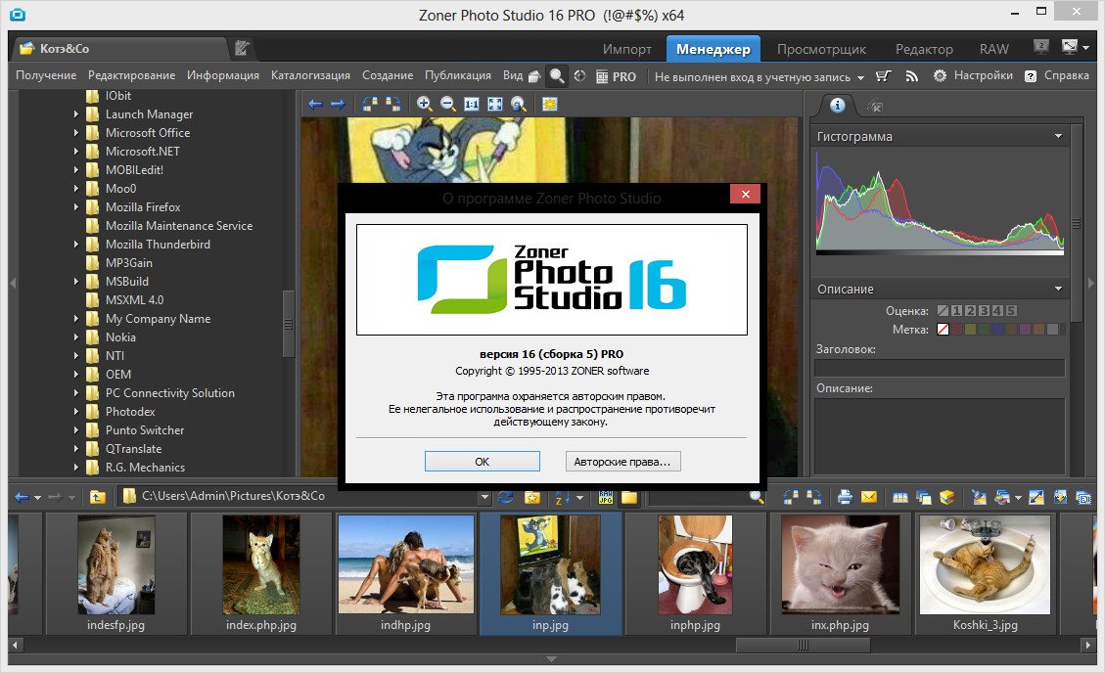Set preview zoom to 1:1
This screenshot has width=1105, height=673.
(x=472, y=105)
